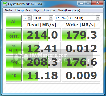Run the plain 4K test
Image resolution: width=106 pixels, height=96 pixels.
pyautogui.click(x=14, y=75)
